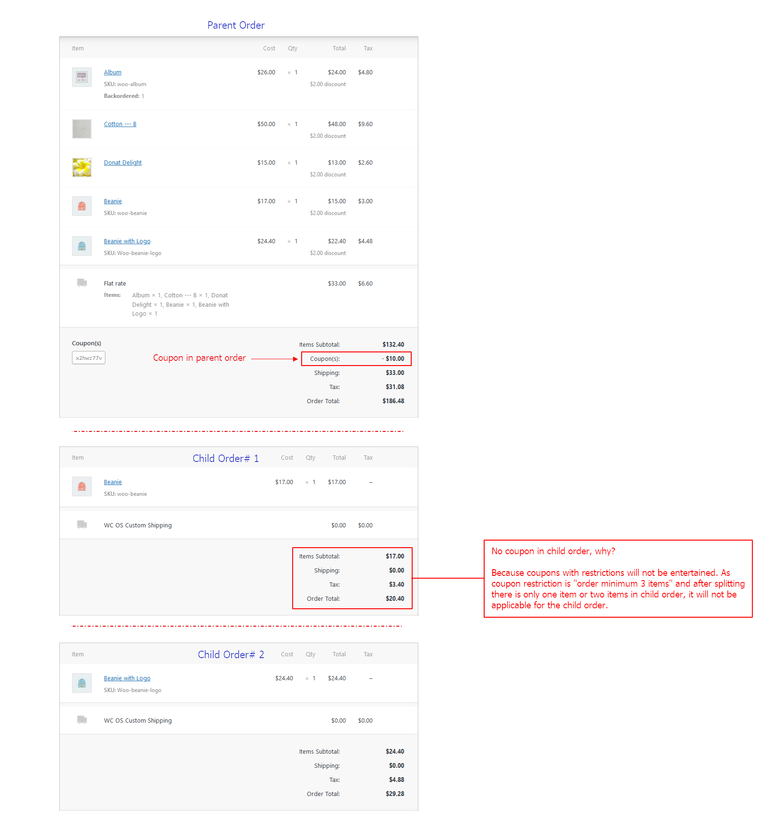Click the Flat rate items list text

(x=181, y=304)
